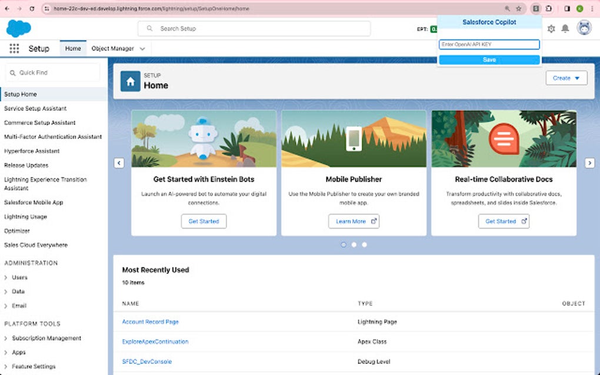Open the user avatar profile icon
600x375 pixels.
[583, 28]
